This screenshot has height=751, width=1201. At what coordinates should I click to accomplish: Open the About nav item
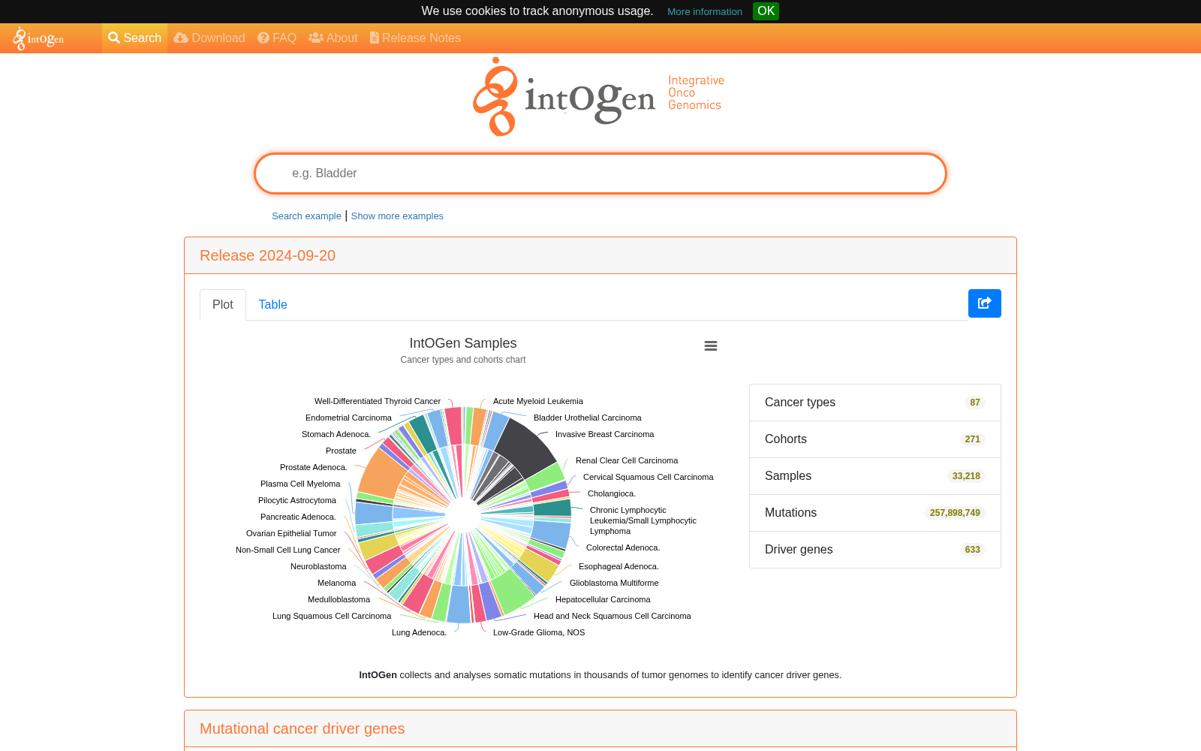click(333, 38)
